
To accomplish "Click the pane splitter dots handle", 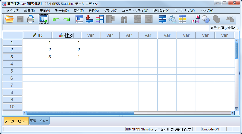I will coord(121,116).
